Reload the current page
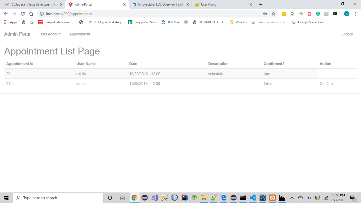This screenshot has height=203, width=361. click(23, 14)
